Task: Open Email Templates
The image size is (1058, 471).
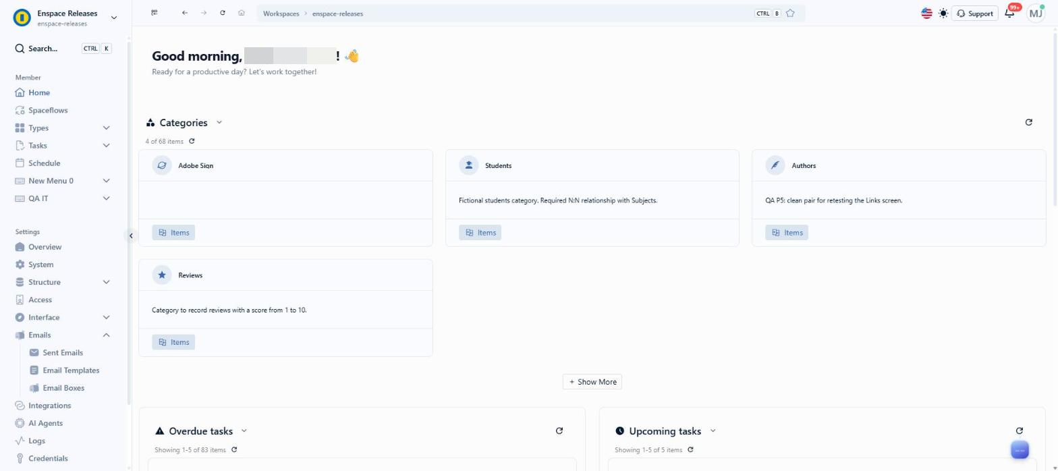Action: [x=71, y=370]
